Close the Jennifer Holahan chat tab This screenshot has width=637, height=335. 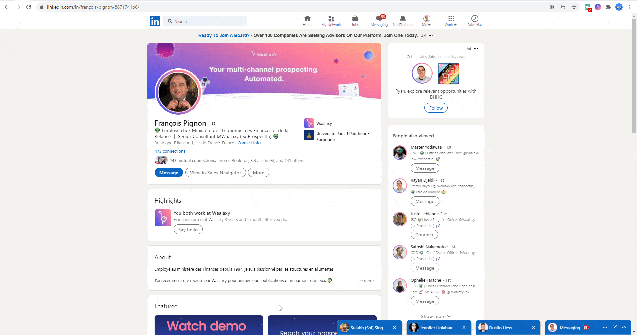(x=464, y=328)
